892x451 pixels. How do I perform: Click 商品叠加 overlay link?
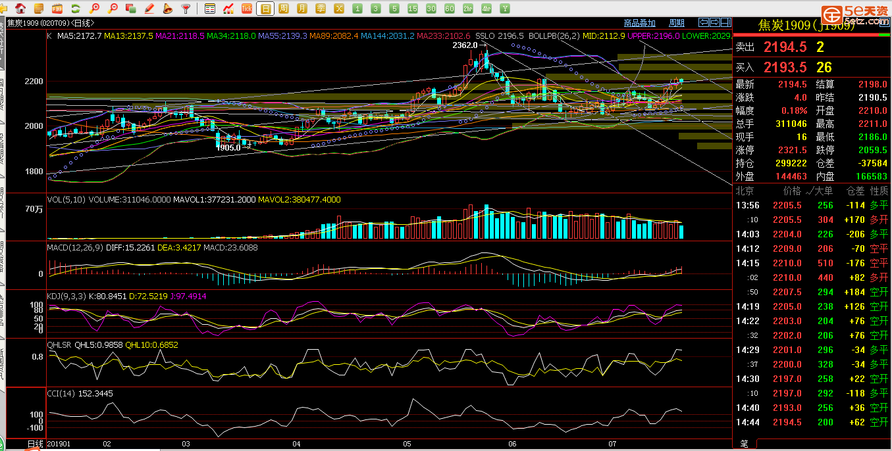640,23
